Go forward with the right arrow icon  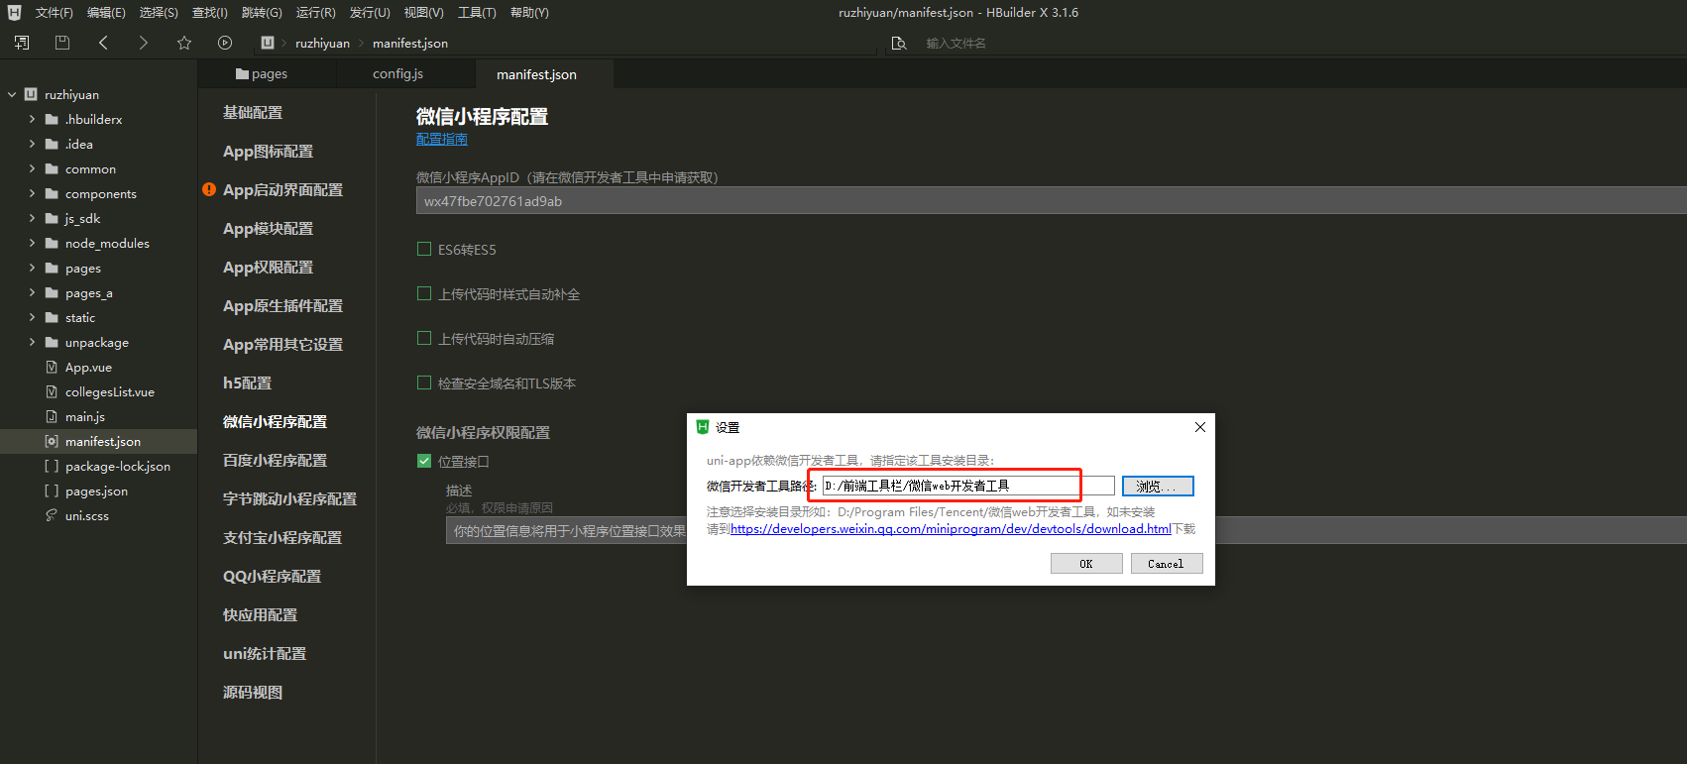tap(144, 43)
